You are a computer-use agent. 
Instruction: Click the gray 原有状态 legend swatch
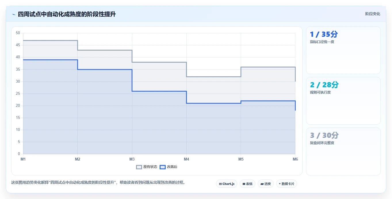[139, 167]
